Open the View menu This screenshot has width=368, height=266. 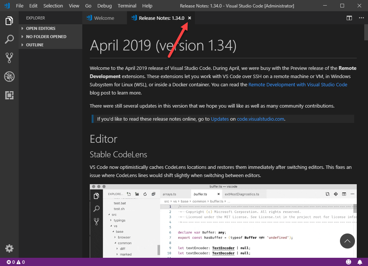point(74,6)
